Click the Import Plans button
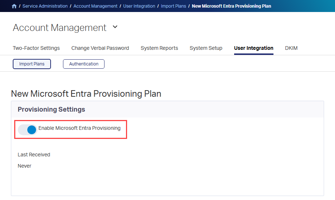Viewport: 335px width, 200px height. (x=32, y=64)
